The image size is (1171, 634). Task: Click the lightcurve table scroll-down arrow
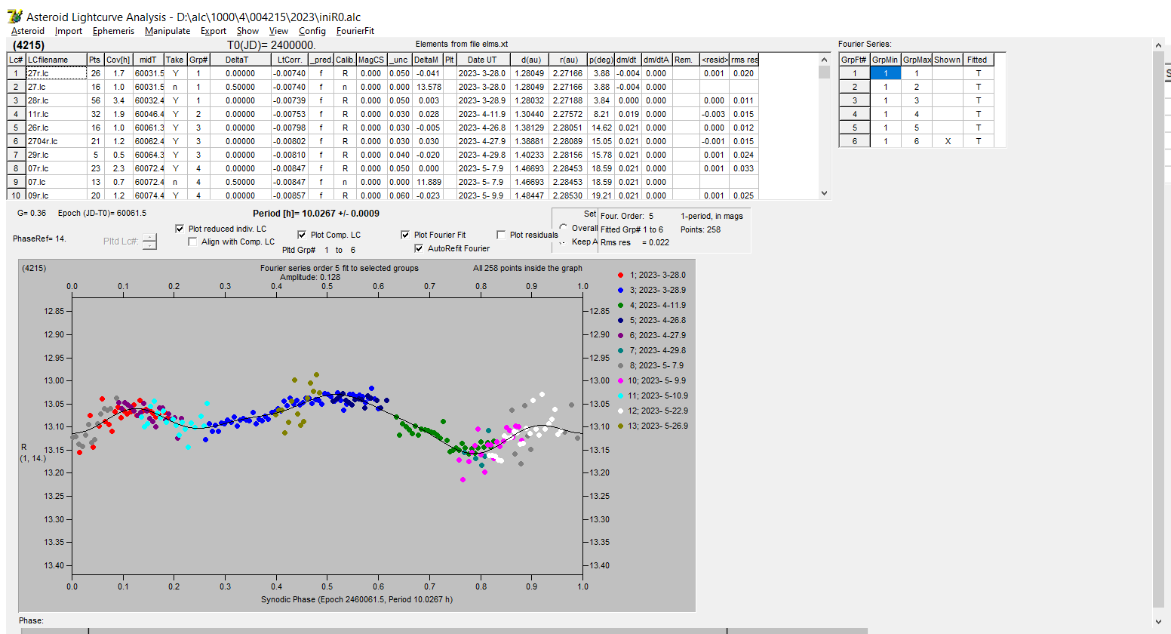pyautogui.click(x=824, y=193)
